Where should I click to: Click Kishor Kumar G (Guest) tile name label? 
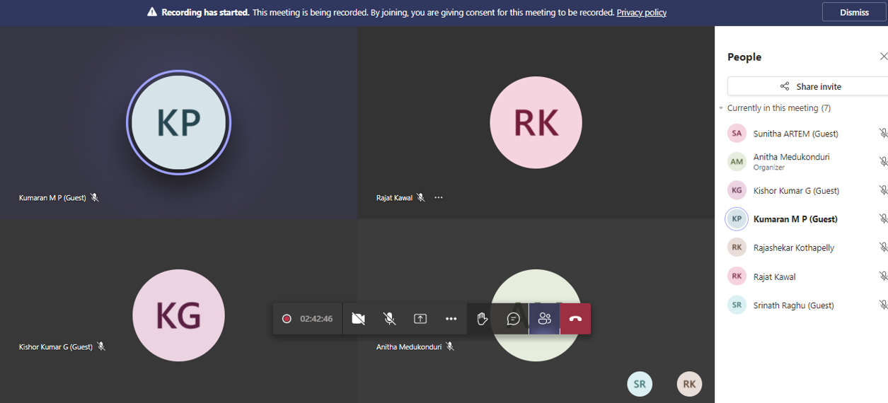(56, 347)
